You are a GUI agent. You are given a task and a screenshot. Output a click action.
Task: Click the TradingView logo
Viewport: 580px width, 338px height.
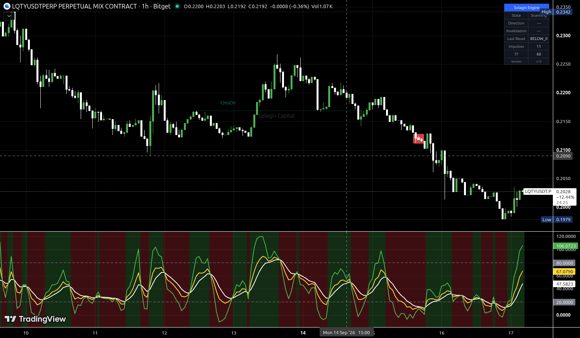(35, 319)
